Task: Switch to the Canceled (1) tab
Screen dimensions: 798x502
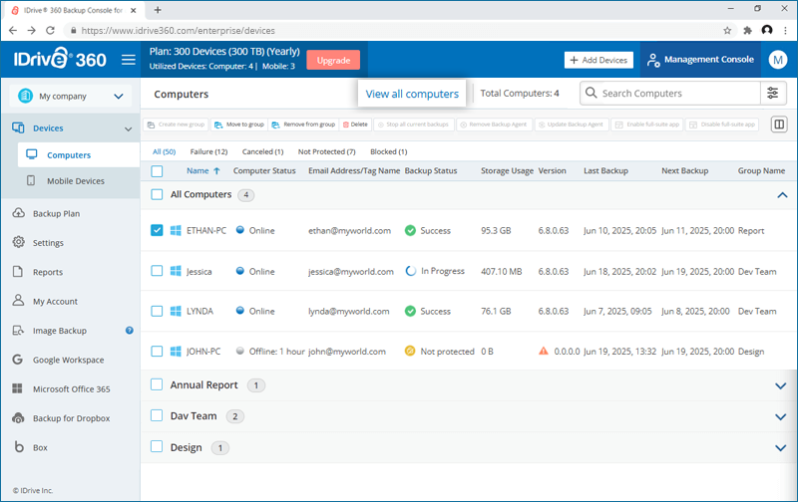Action: coord(262,151)
